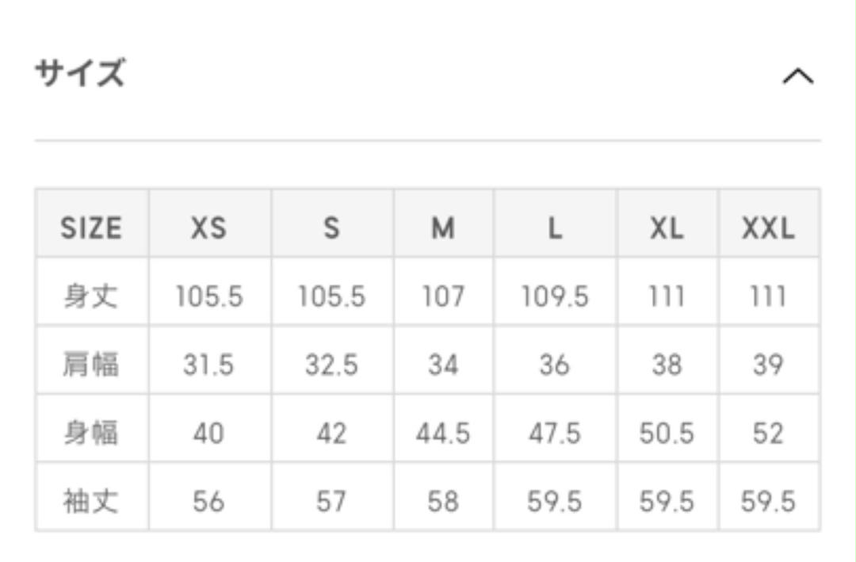Click the 肩幅 row label

tap(91, 365)
